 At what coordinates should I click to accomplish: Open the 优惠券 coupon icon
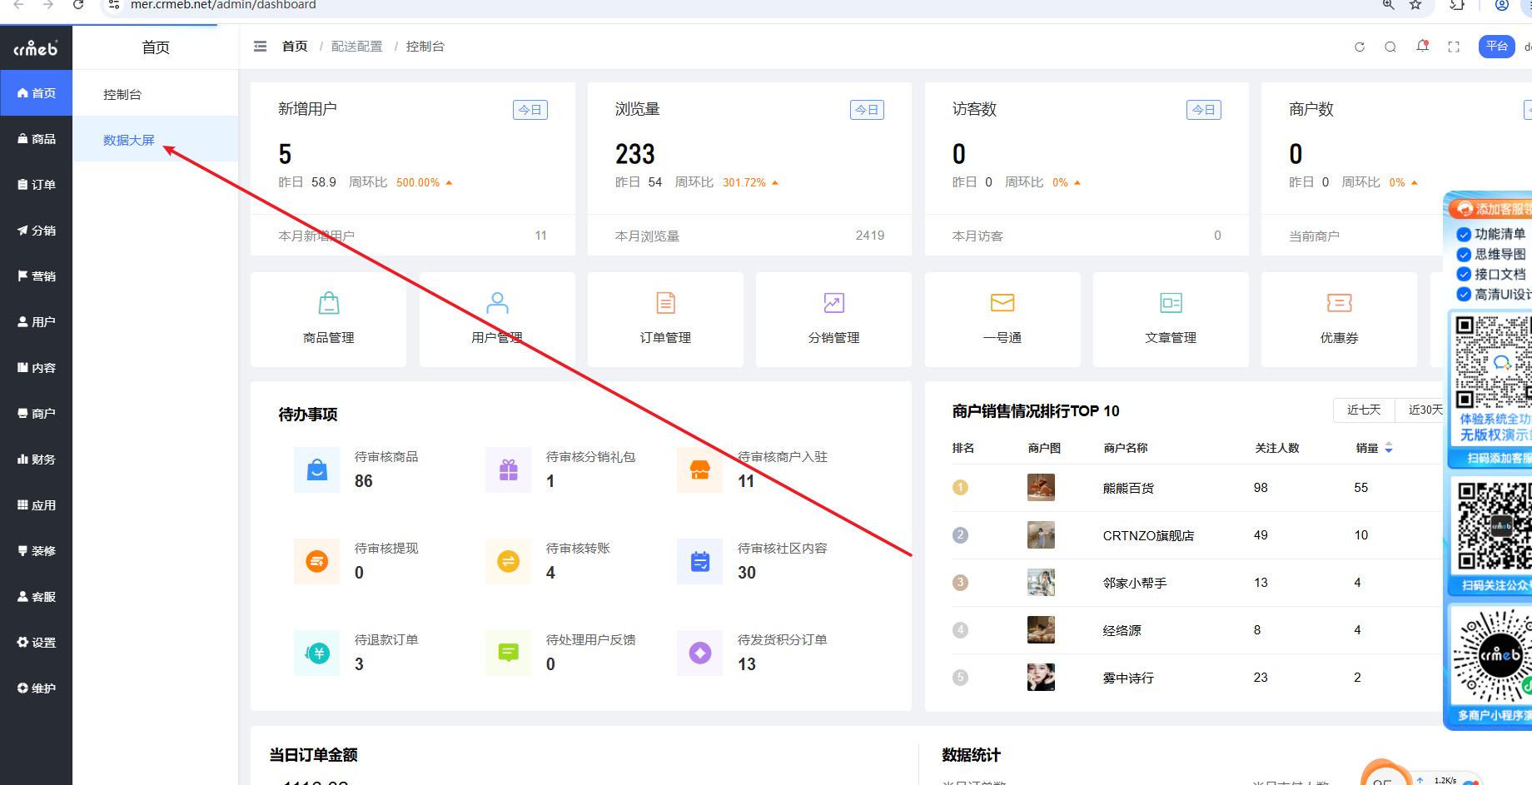[1339, 303]
